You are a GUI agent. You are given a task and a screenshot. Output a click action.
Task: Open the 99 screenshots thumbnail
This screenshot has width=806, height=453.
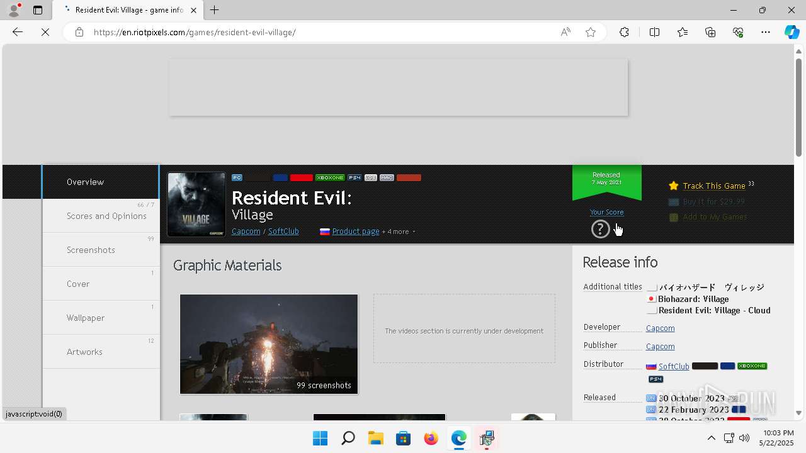(269, 344)
